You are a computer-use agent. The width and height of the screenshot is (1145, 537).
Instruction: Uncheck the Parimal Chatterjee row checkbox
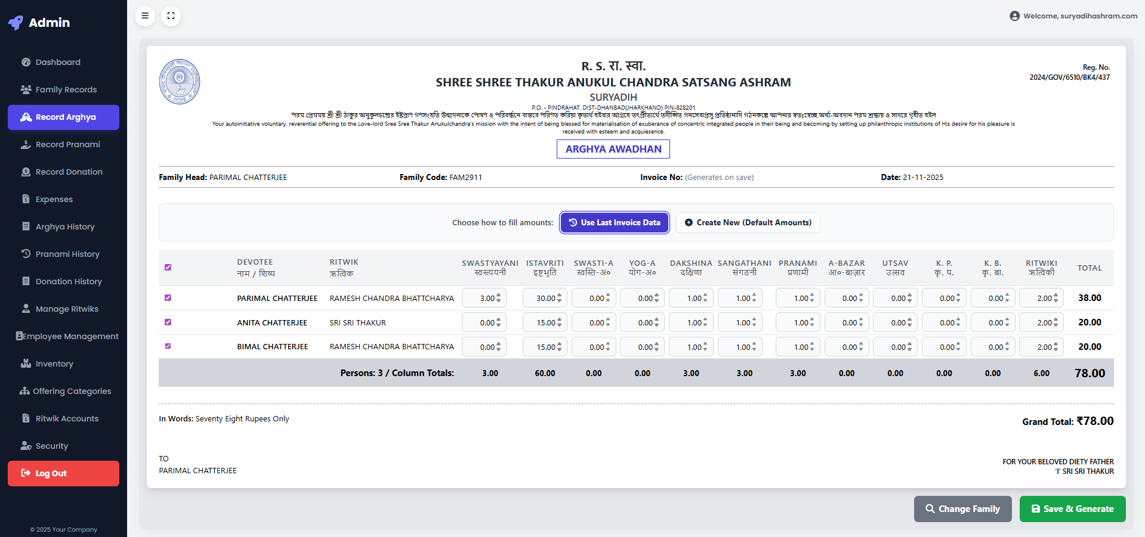[x=168, y=298]
